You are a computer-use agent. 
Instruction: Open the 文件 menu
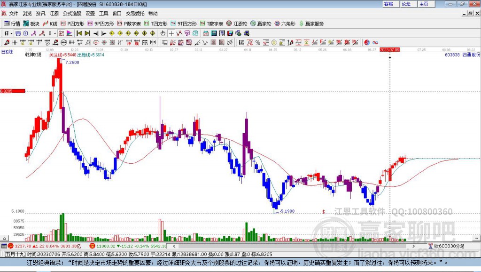click(x=14, y=13)
